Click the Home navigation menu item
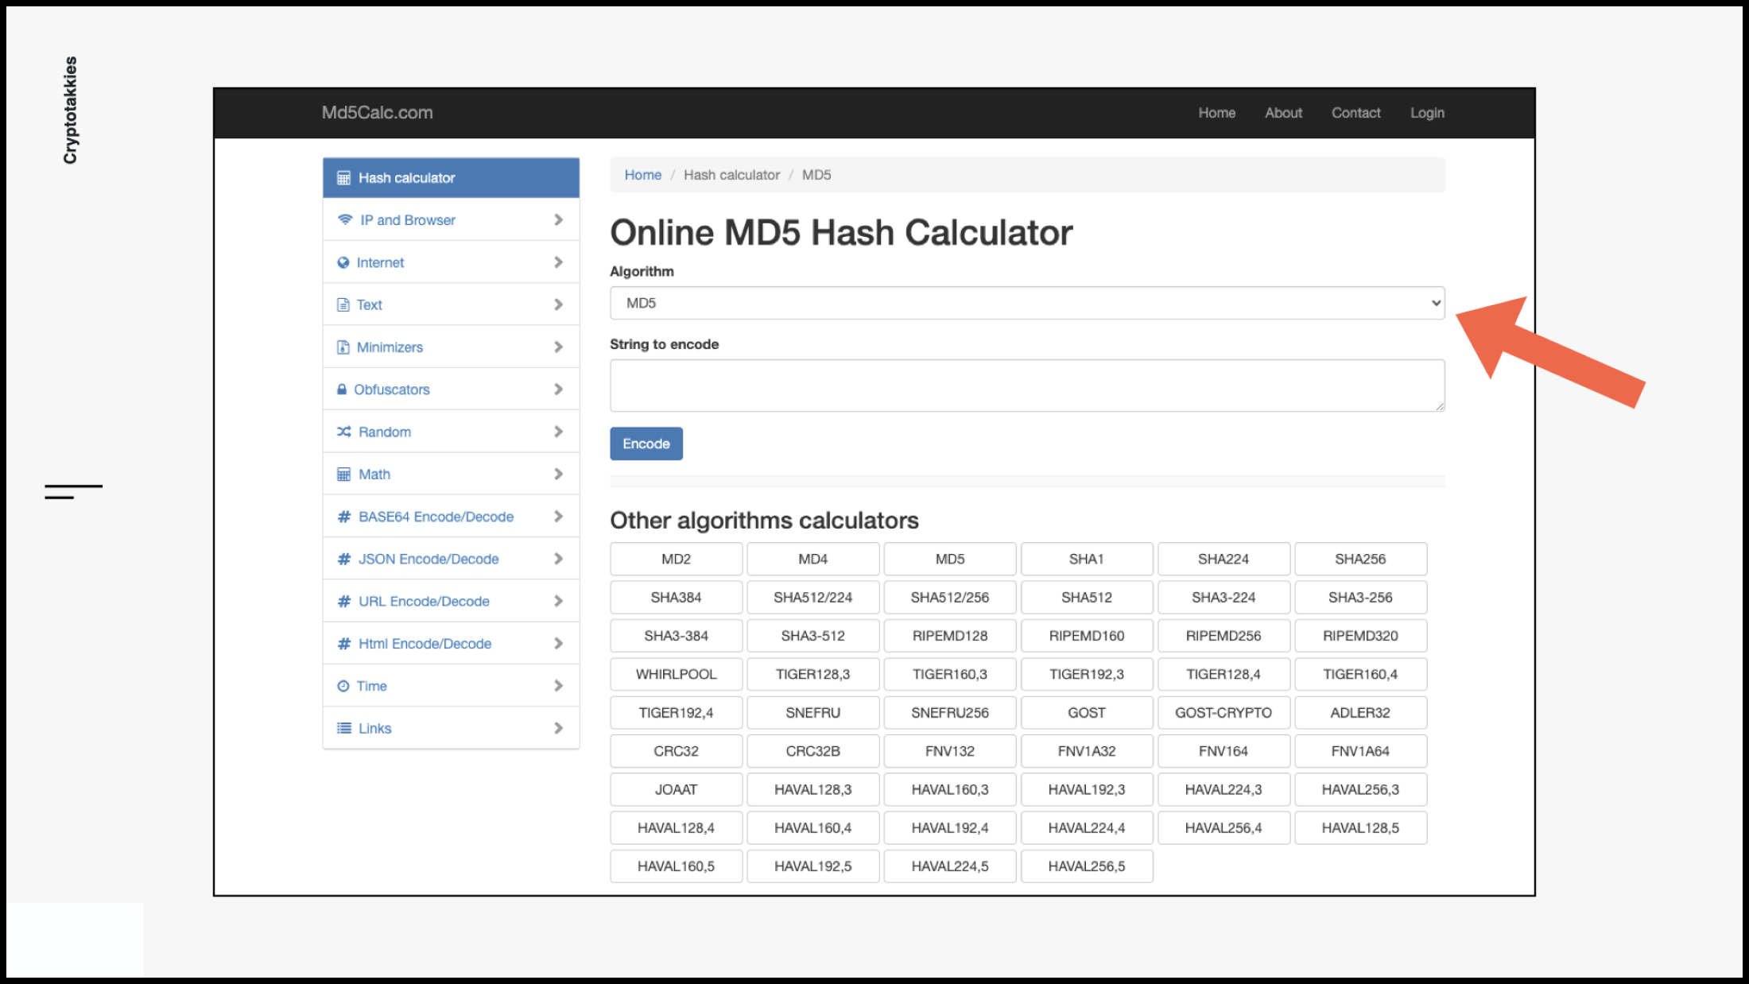The height and width of the screenshot is (984, 1749). click(1216, 112)
